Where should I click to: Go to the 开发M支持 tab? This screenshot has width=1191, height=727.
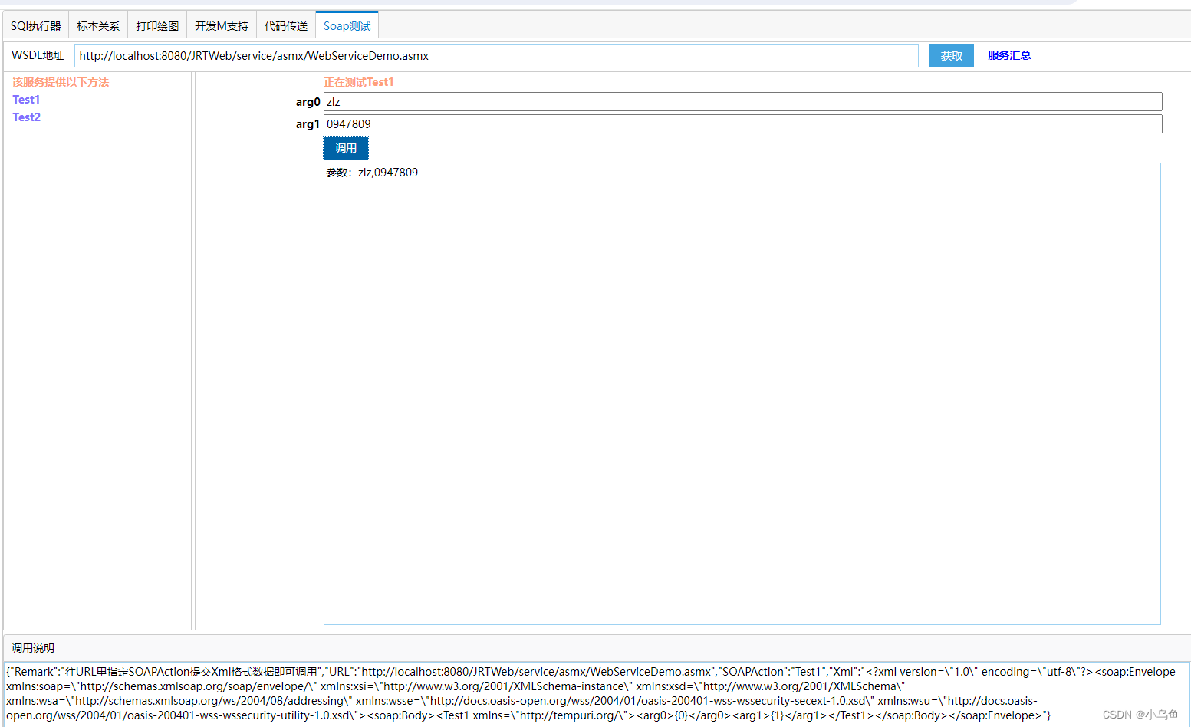click(x=222, y=25)
